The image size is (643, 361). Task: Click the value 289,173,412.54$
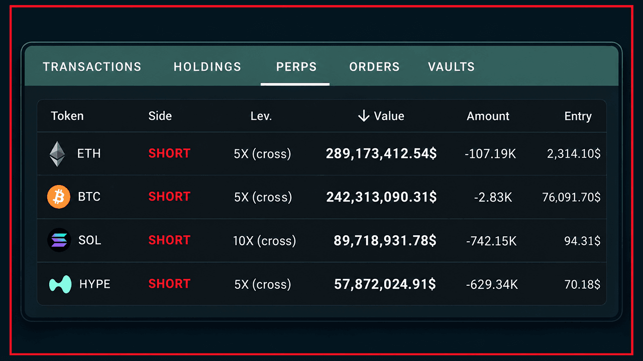pyautogui.click(x=381, y=153)
